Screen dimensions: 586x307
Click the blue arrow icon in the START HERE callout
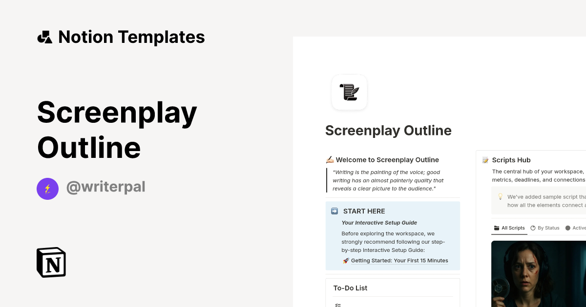(335, 211)
